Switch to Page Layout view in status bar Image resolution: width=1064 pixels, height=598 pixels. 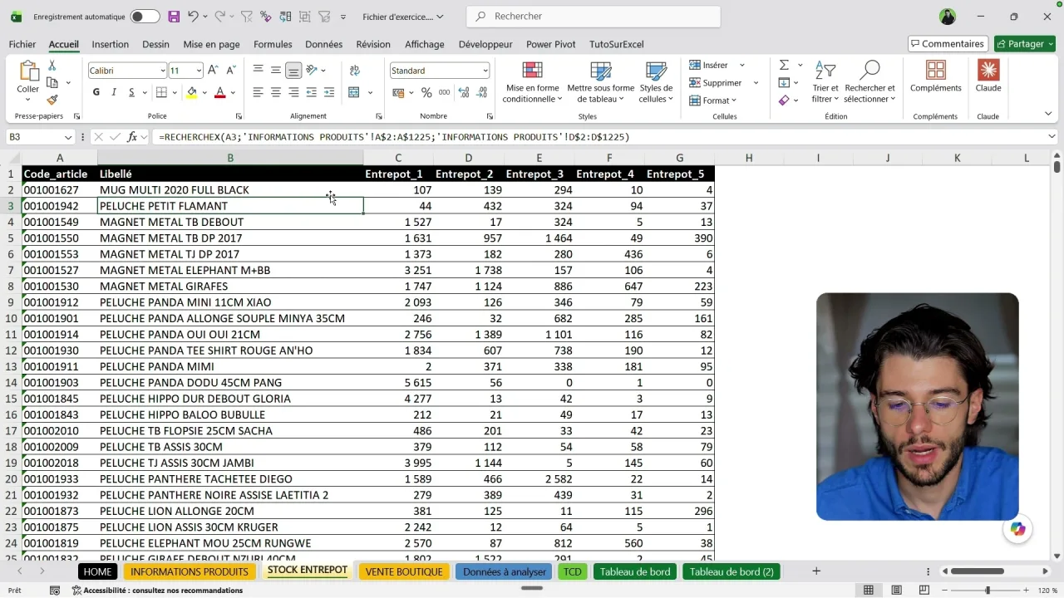coord(897,591)
